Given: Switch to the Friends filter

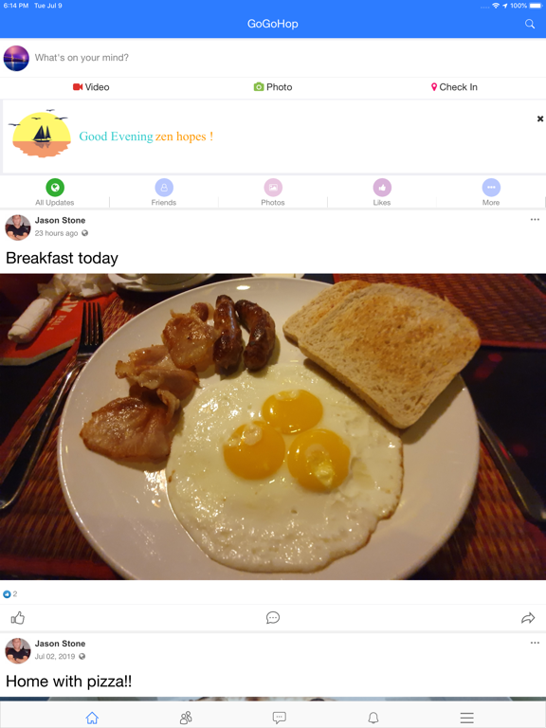Looking at the screenshot, I should pos(164,192).
